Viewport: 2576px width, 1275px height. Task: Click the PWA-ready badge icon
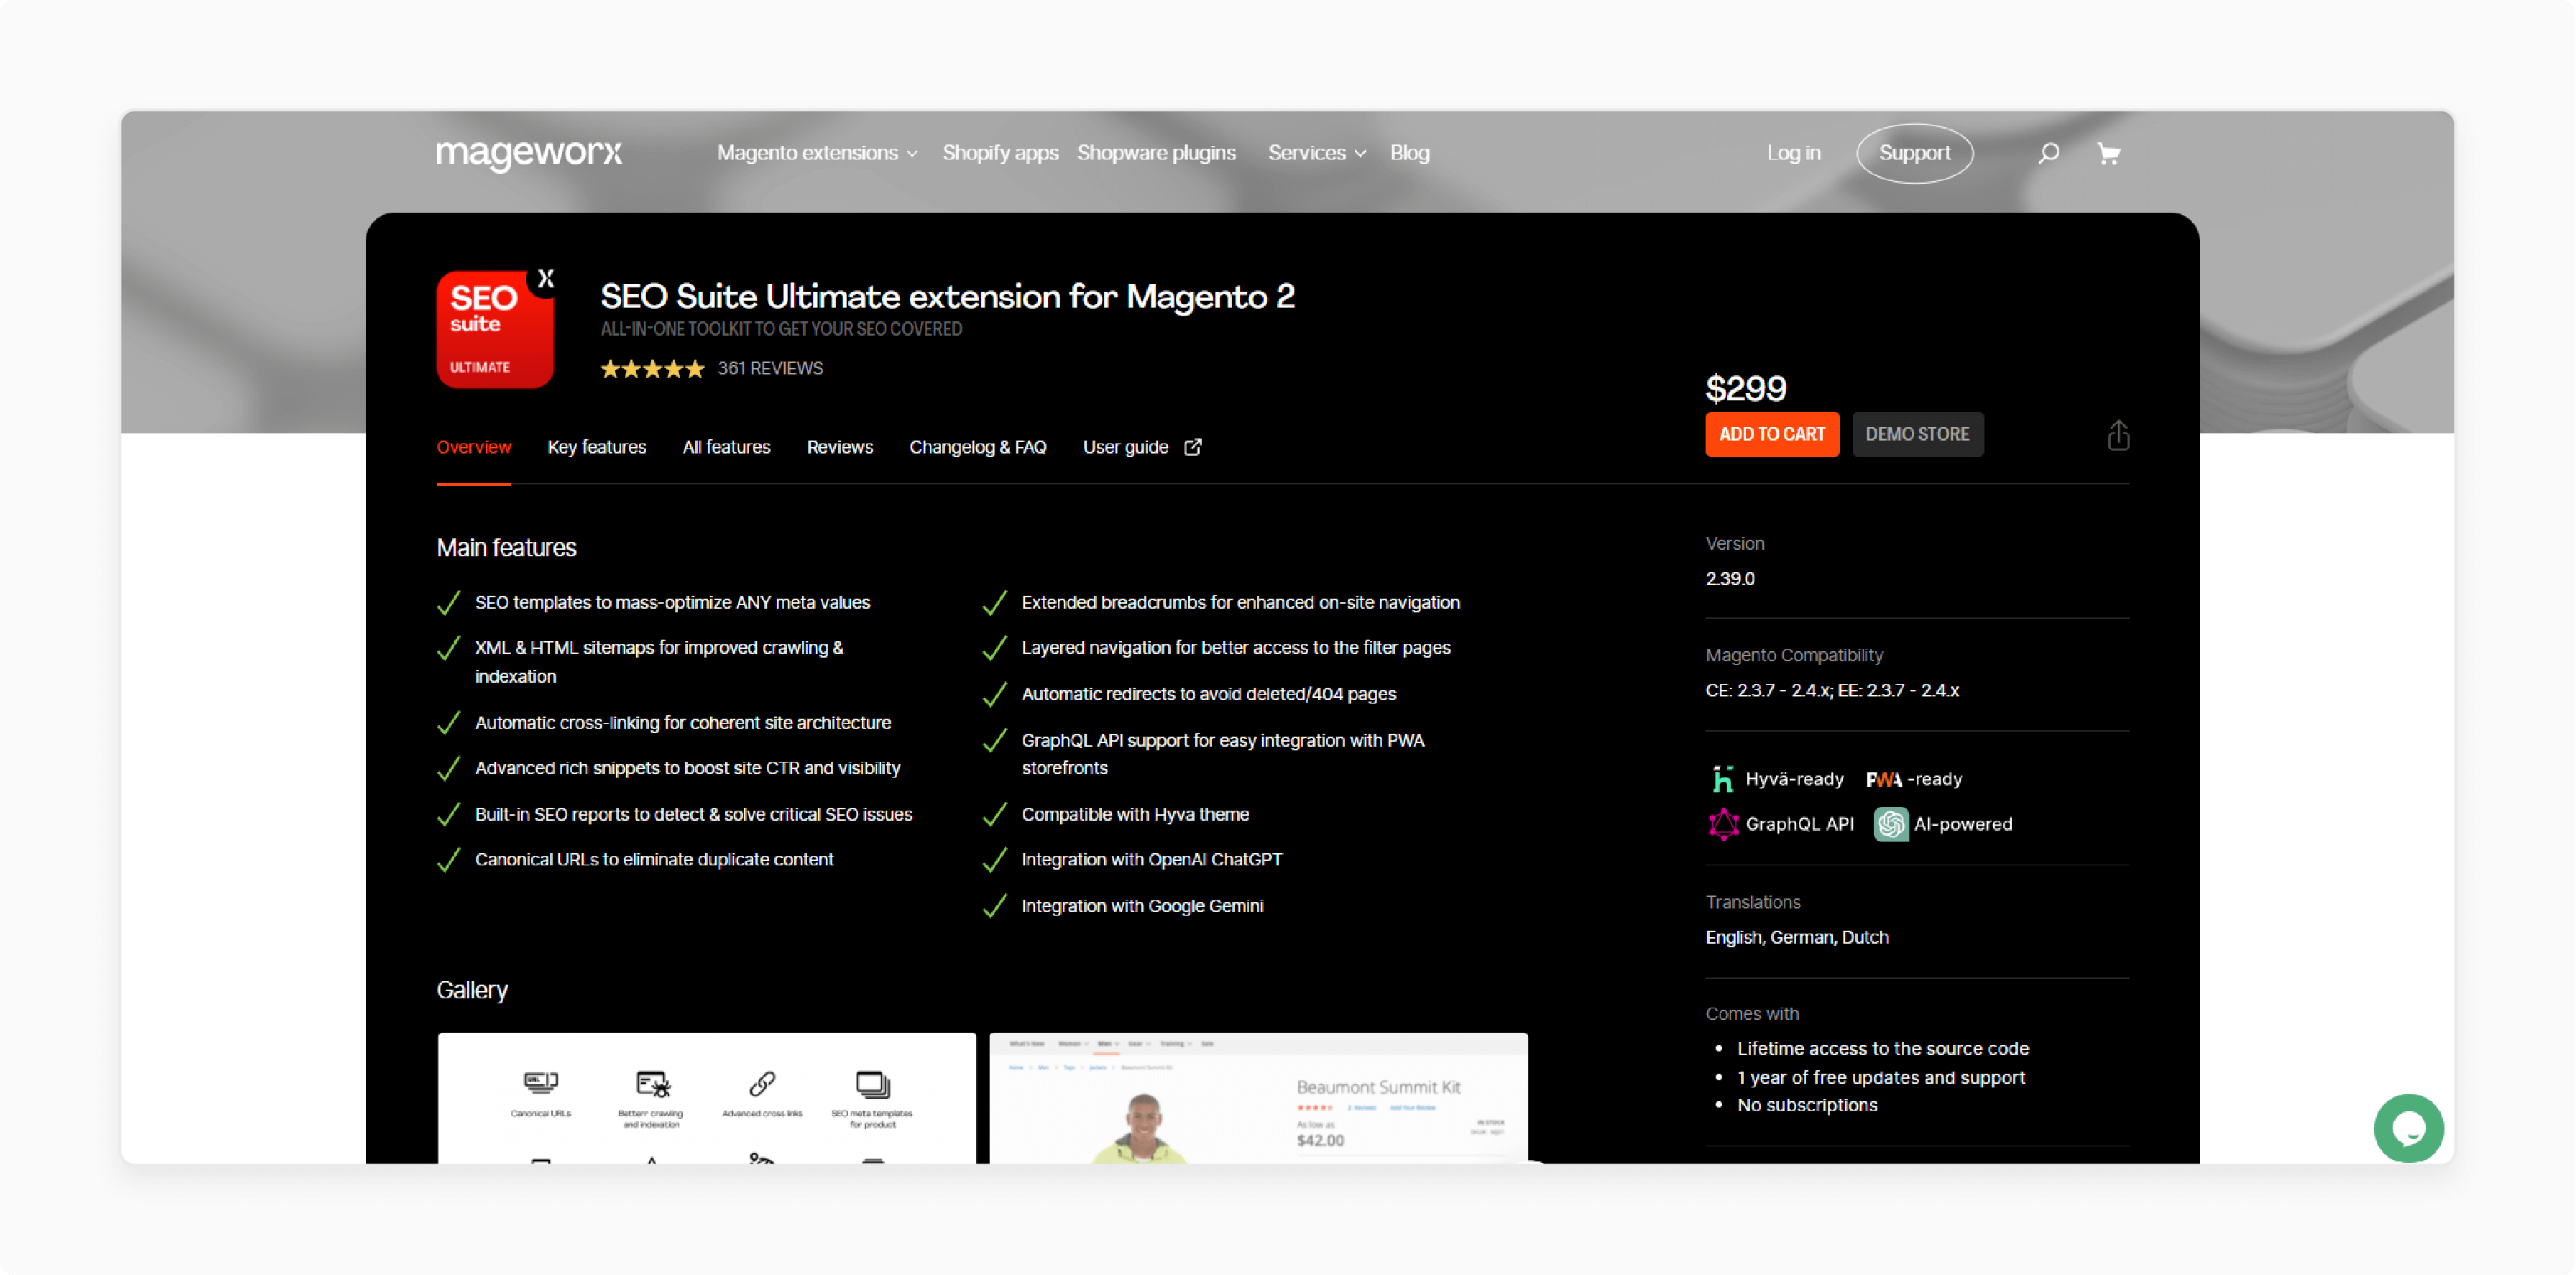click(x=1885, y=779)
